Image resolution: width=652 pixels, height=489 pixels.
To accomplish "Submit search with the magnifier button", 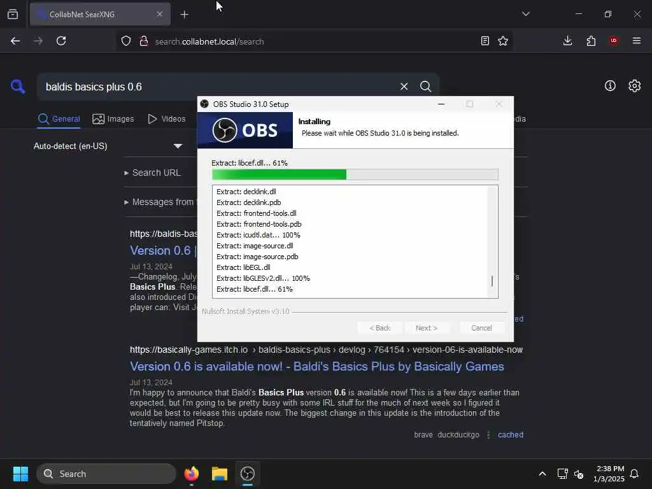I will [425, 86].
